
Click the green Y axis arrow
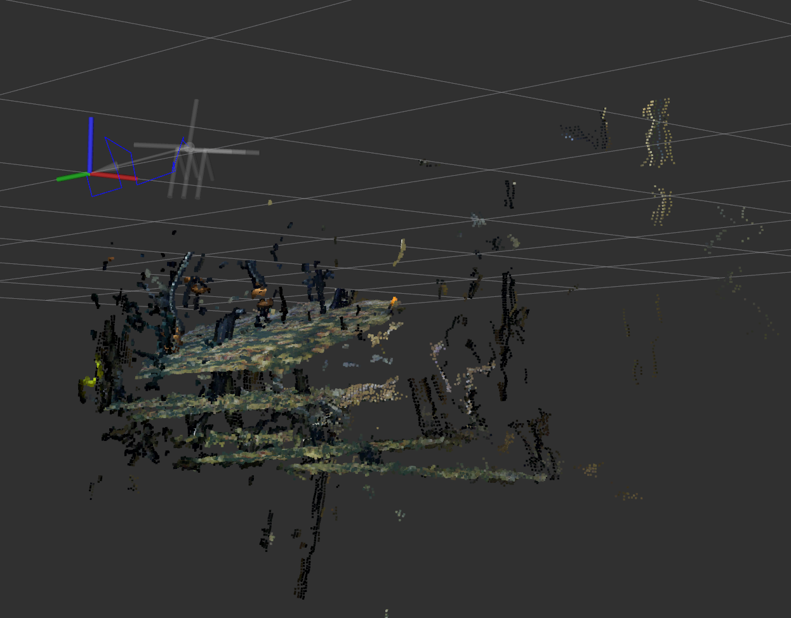point(70,178)
